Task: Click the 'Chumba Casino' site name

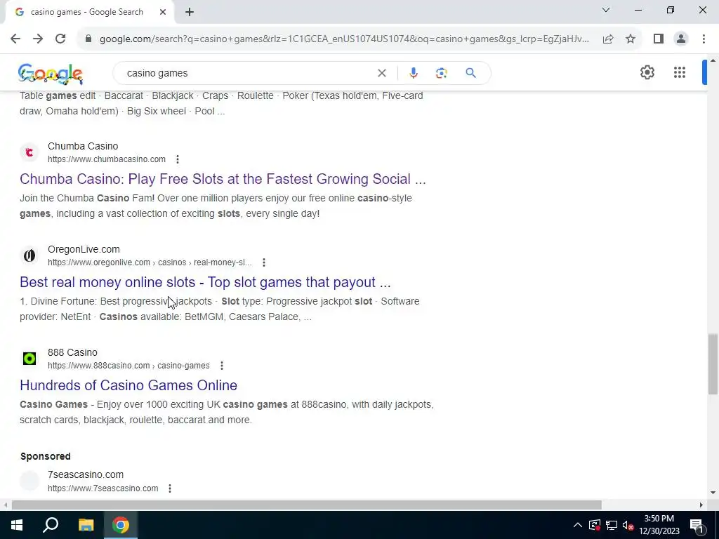Action: click(83, 146)
